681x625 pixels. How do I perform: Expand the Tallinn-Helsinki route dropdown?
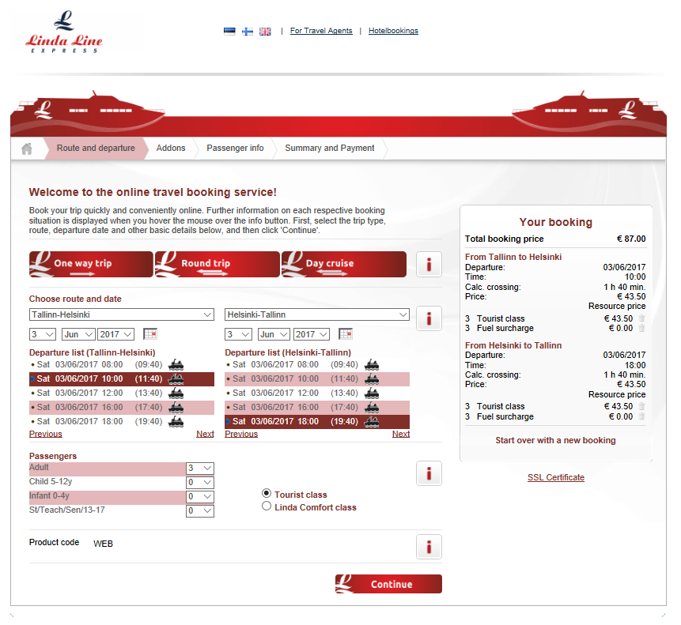coord(122,314)
